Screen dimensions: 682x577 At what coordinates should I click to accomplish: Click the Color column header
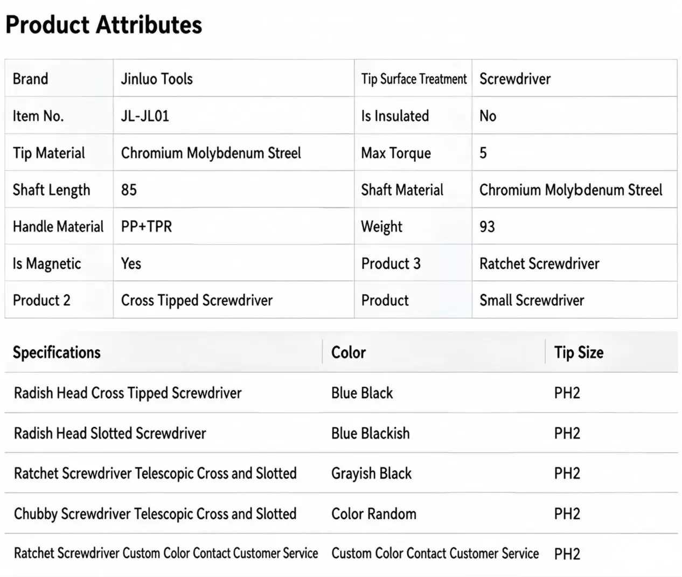coord(349,352)
